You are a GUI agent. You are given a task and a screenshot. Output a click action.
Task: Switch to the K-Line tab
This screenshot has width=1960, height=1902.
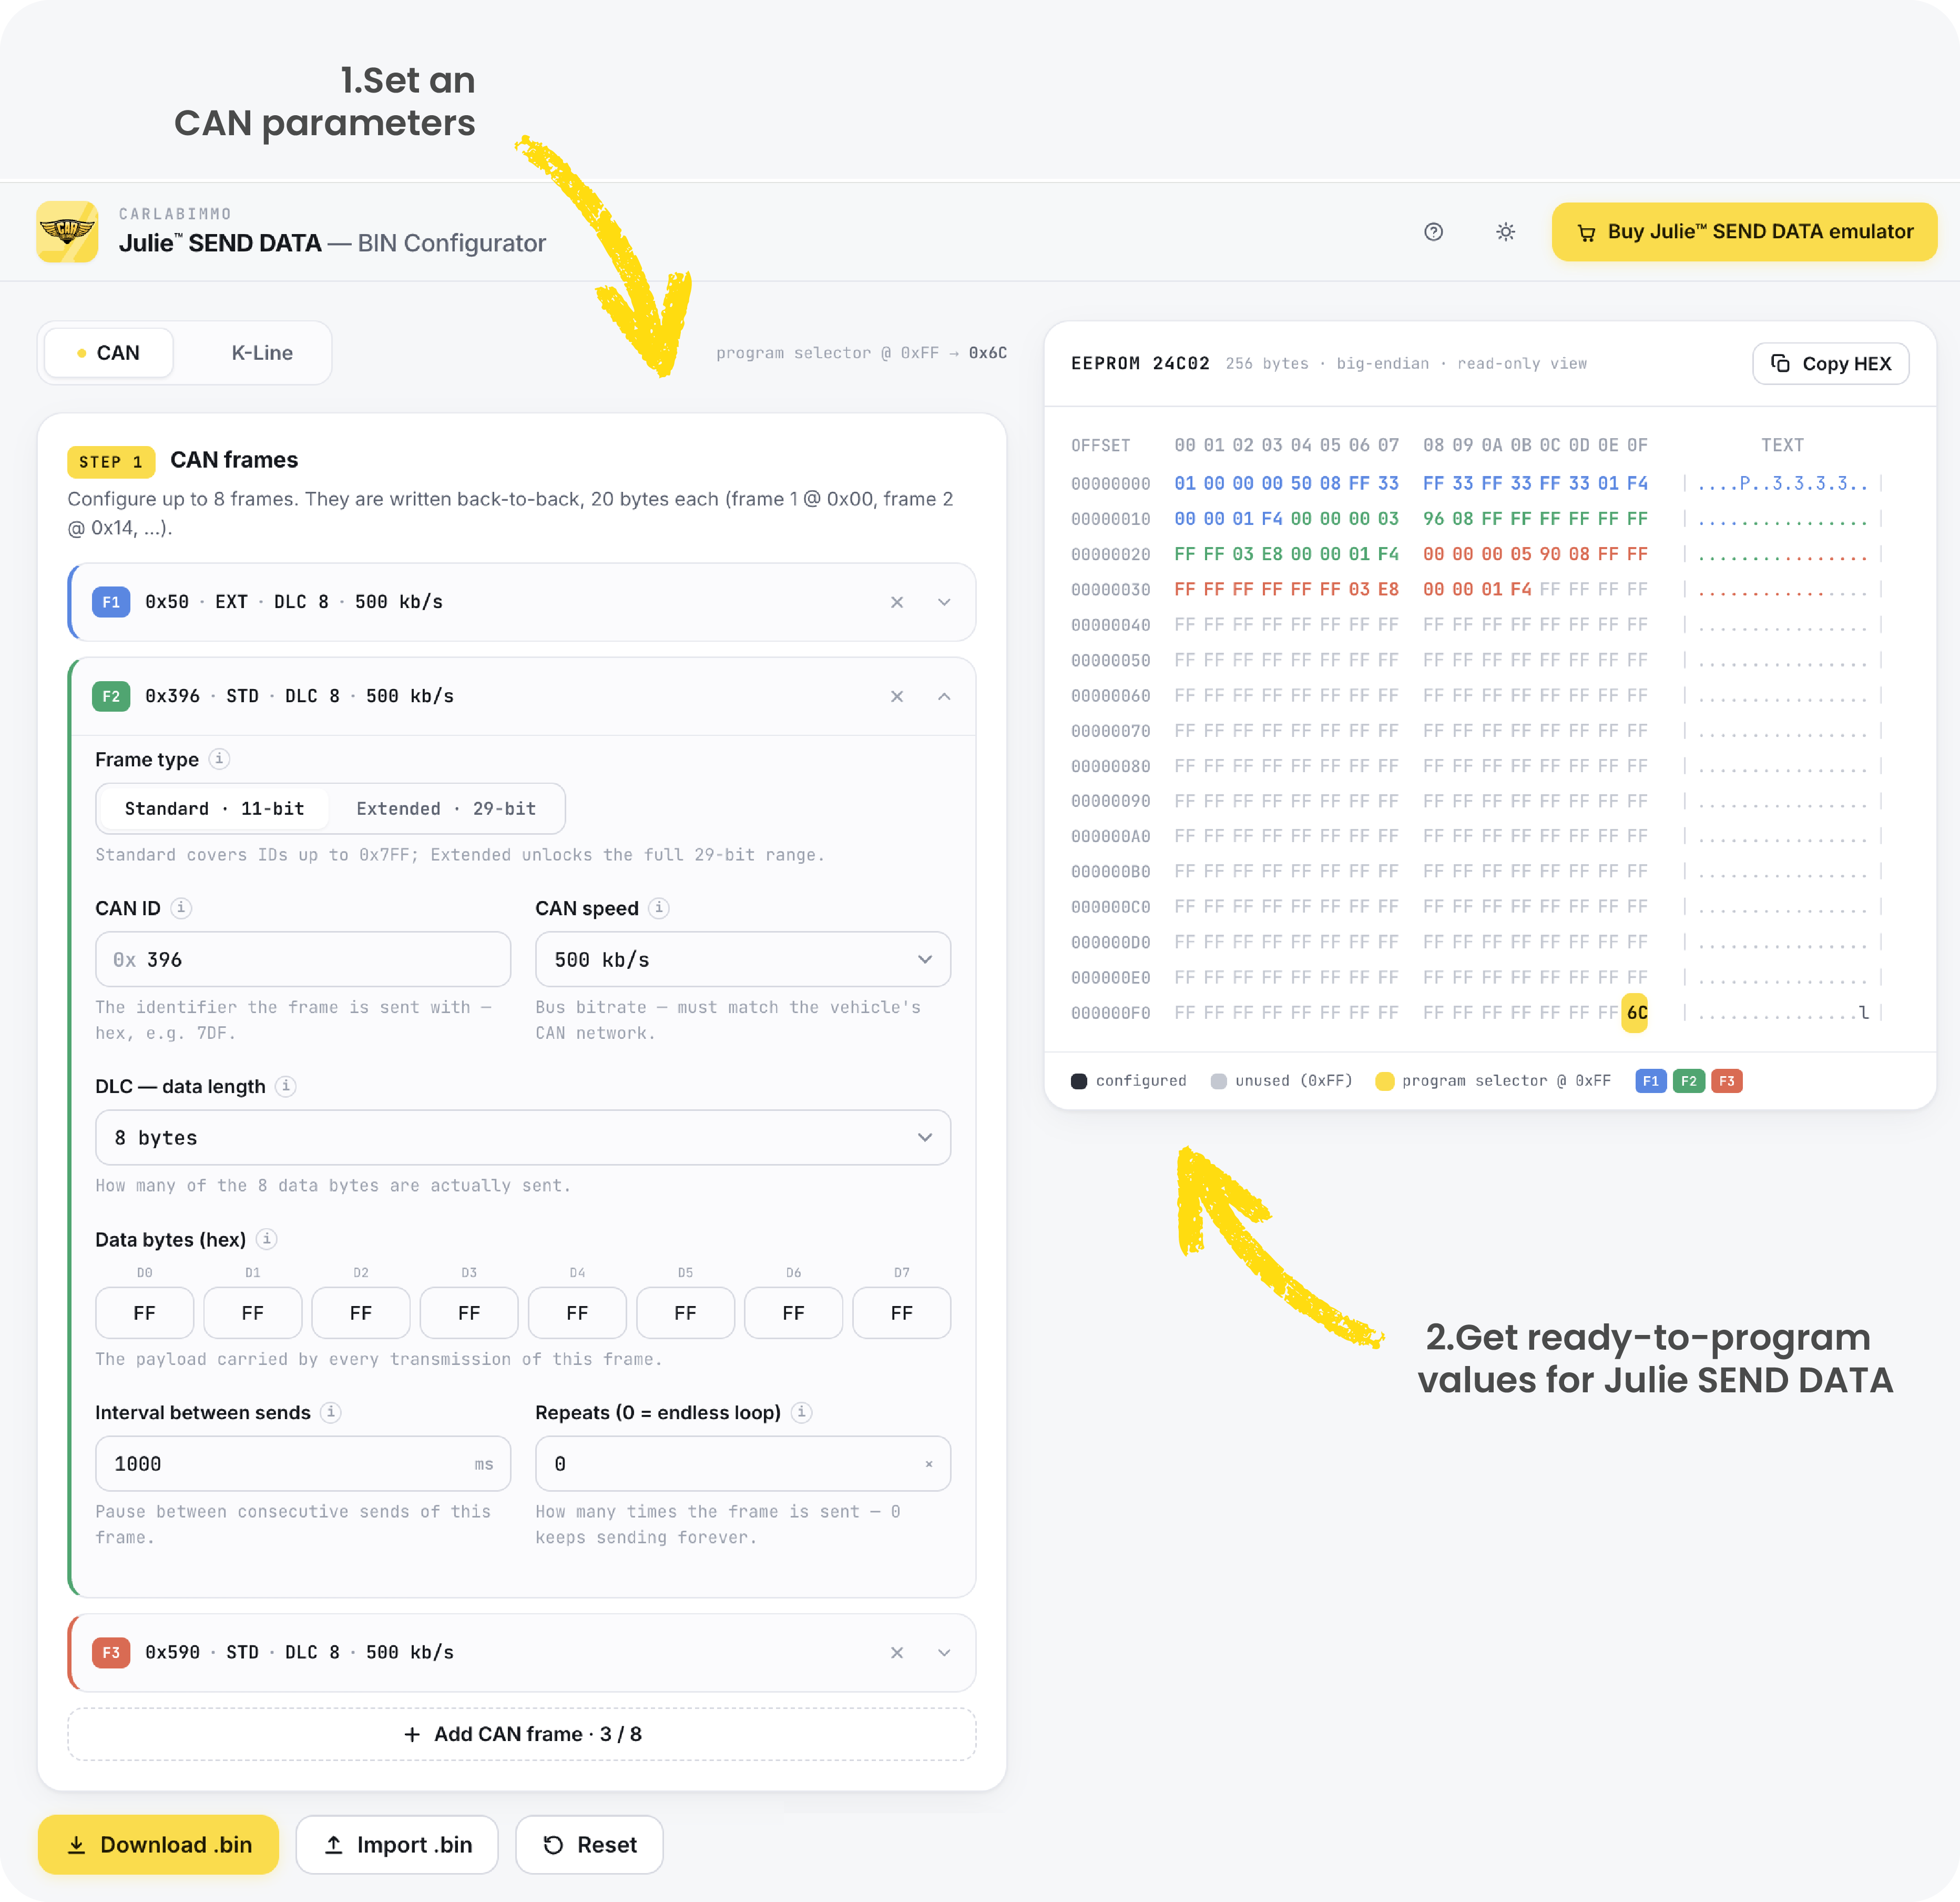click(262, 353)
